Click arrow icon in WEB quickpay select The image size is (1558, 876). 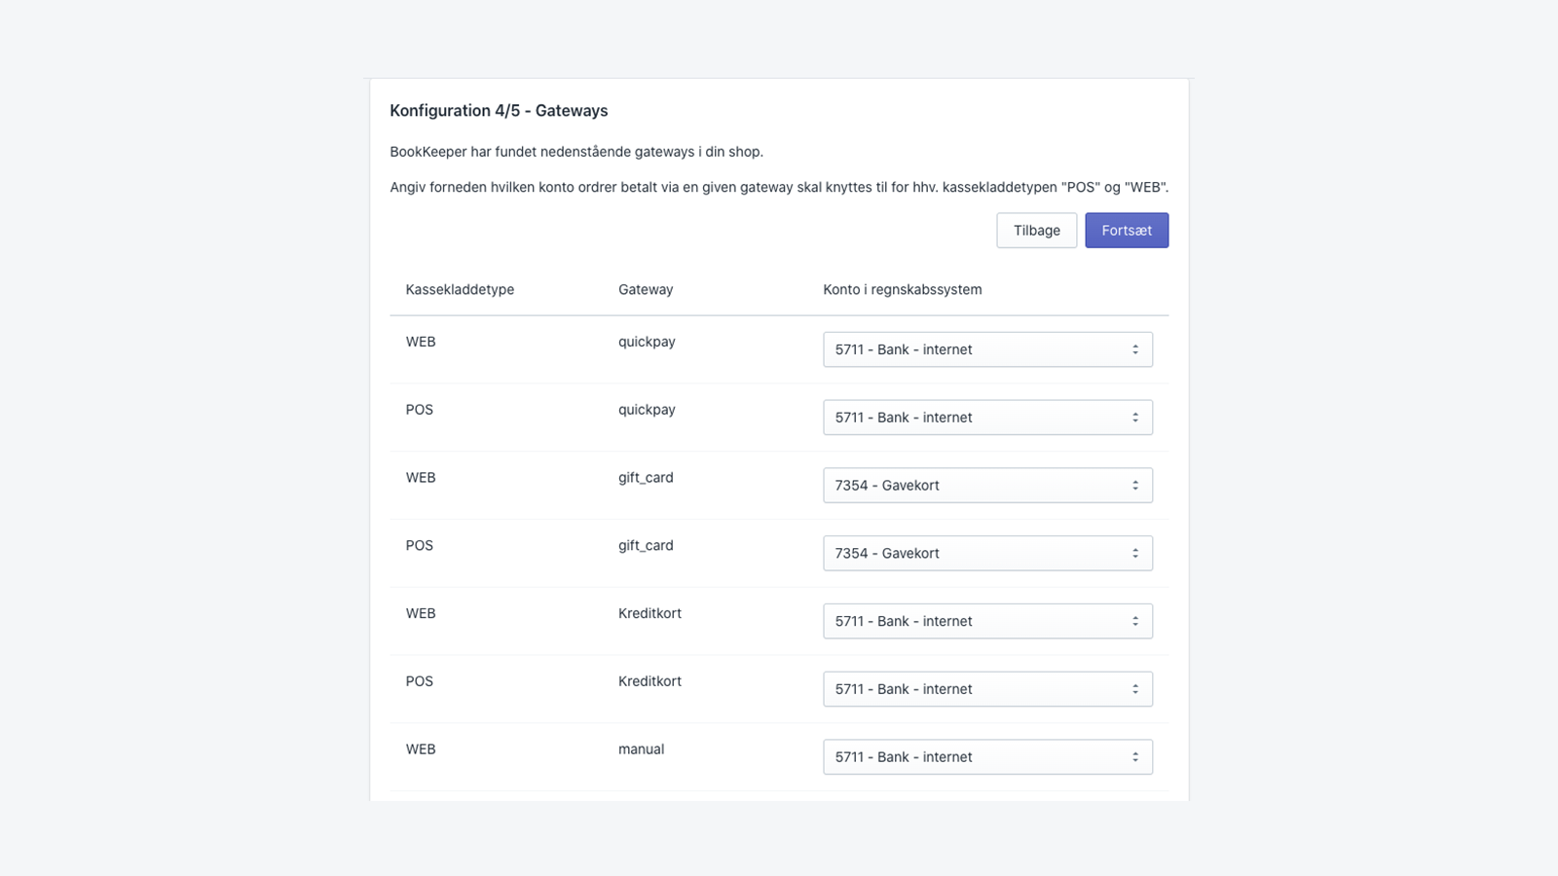point(1135,349)
